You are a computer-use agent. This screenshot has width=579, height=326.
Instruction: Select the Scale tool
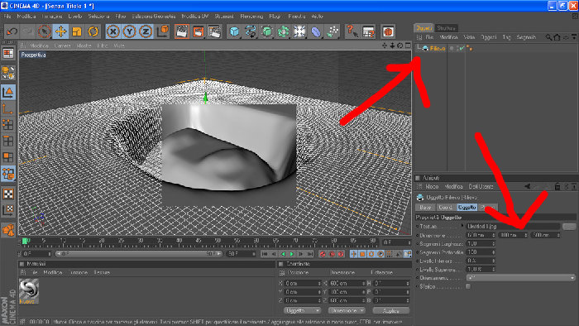tap(77, 31)
